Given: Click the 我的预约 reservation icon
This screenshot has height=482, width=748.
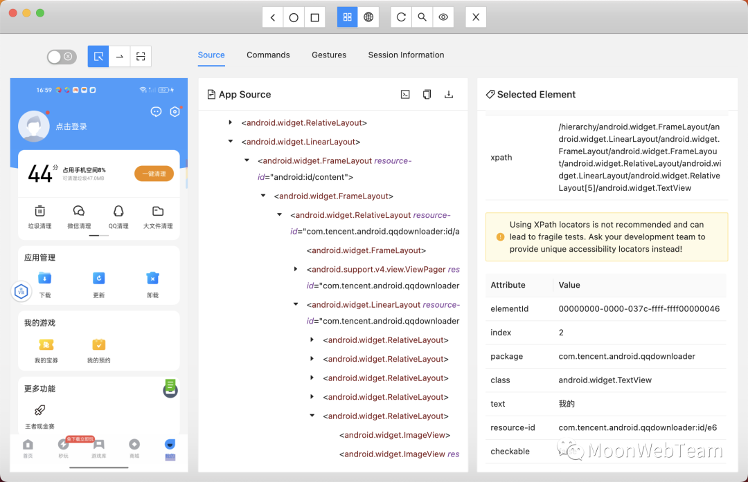Looking at the screenshot, I should tap(99, 344).
